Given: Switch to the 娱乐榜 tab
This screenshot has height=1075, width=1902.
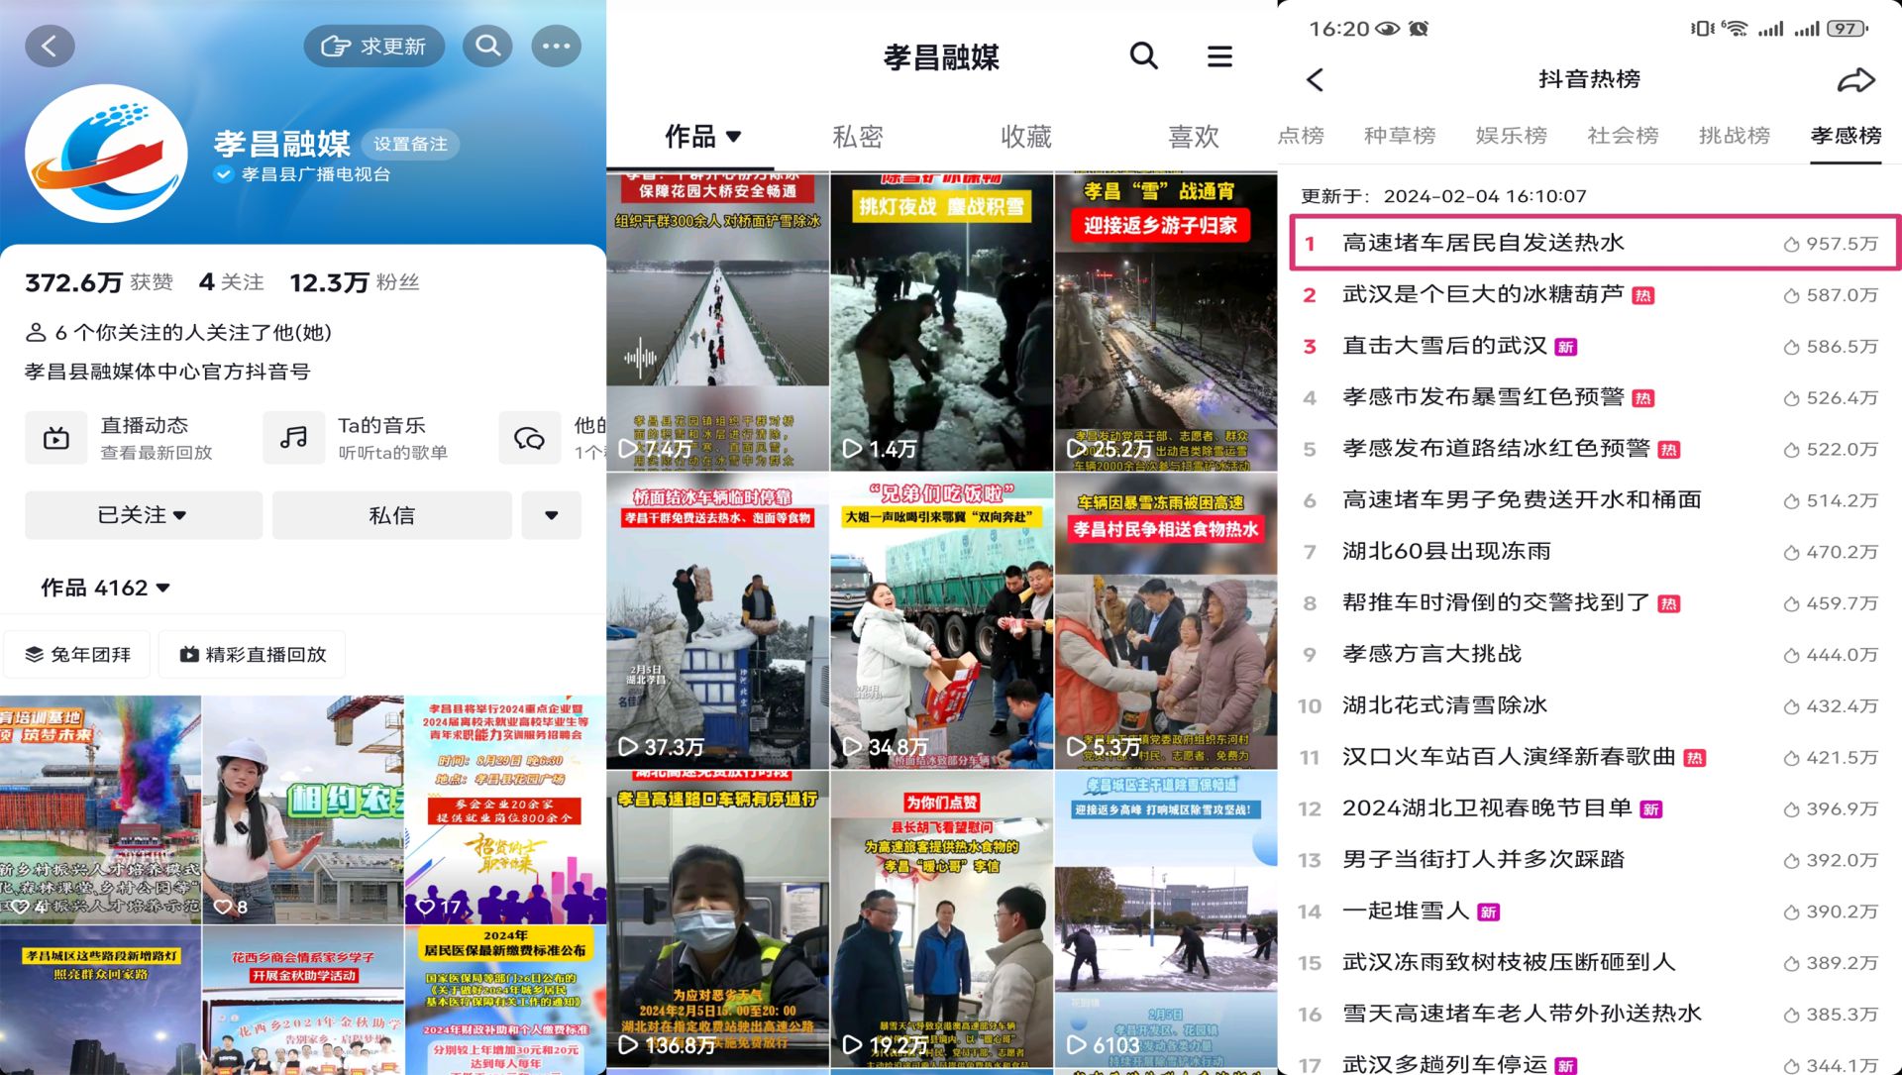Looking at the screenshot, I should 1511,136.
